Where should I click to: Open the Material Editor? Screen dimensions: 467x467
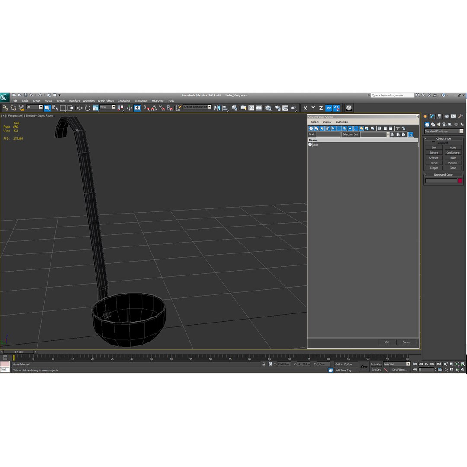[269, 108]
